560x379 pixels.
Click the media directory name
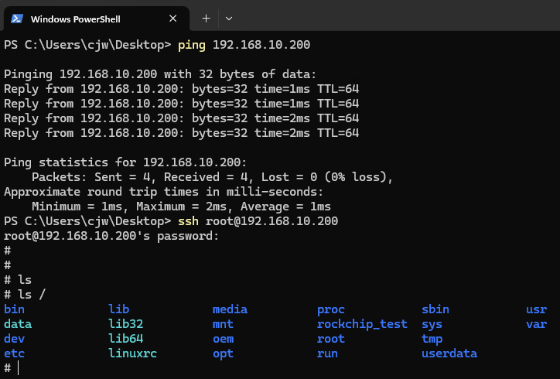230,309
